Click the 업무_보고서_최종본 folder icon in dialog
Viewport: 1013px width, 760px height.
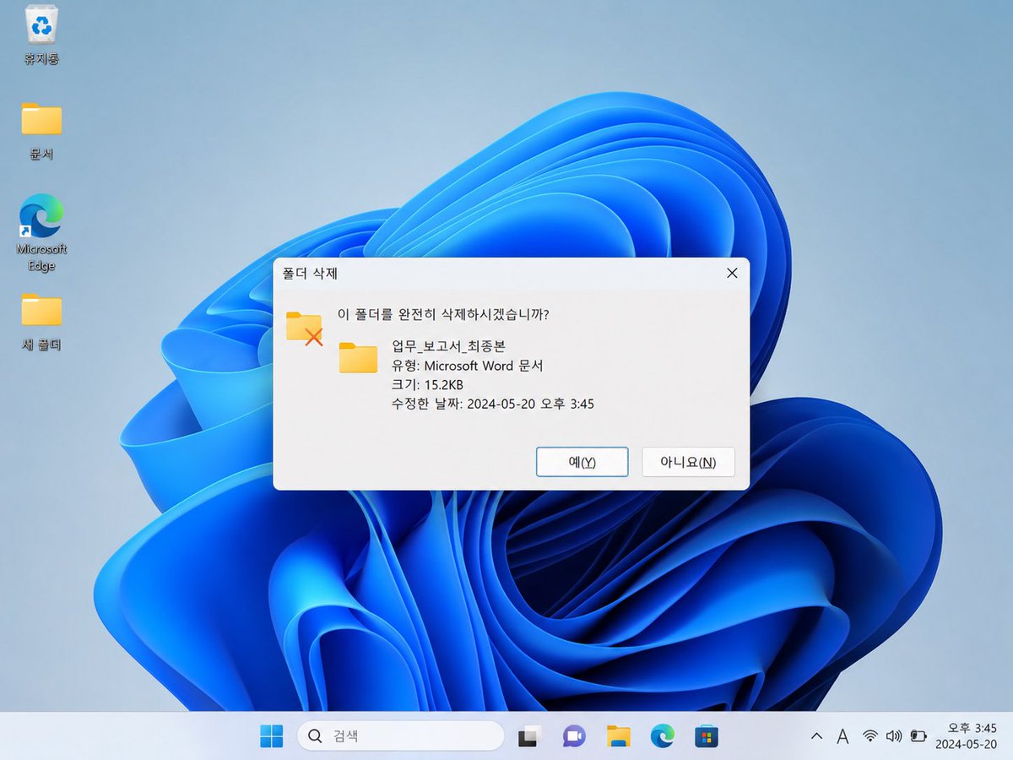[x=358, y=357]
